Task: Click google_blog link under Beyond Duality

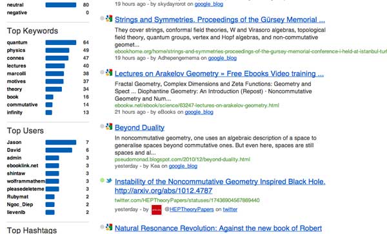Action: click(183, 166)
